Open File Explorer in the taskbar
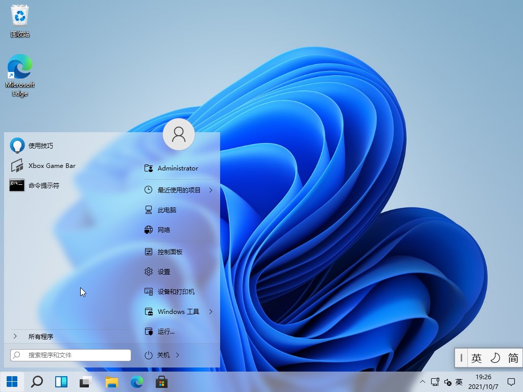The height and width of the screenshot is (392, 523). point(111,382)
